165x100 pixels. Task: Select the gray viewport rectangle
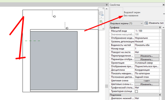(x=54, y=61)
